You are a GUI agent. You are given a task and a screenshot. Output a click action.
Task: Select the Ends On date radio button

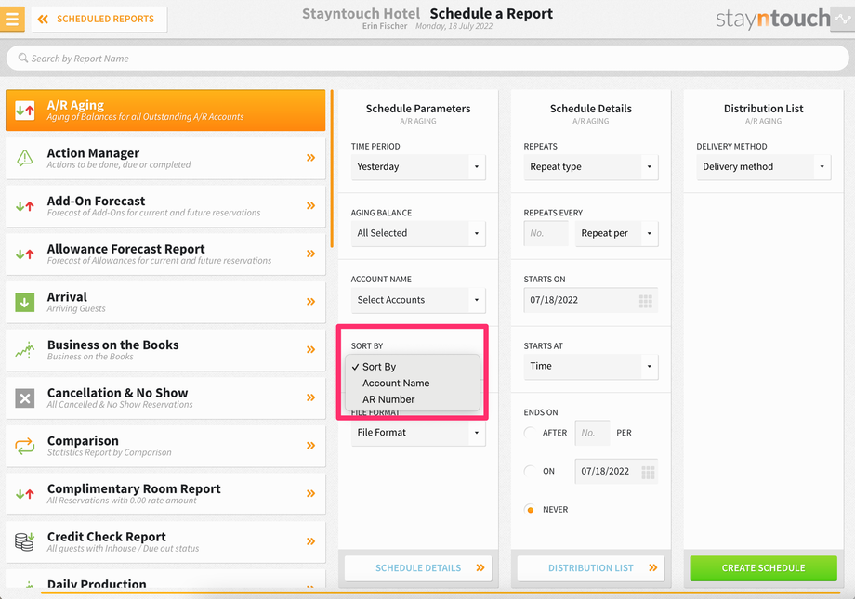click(x=530, y=471)
